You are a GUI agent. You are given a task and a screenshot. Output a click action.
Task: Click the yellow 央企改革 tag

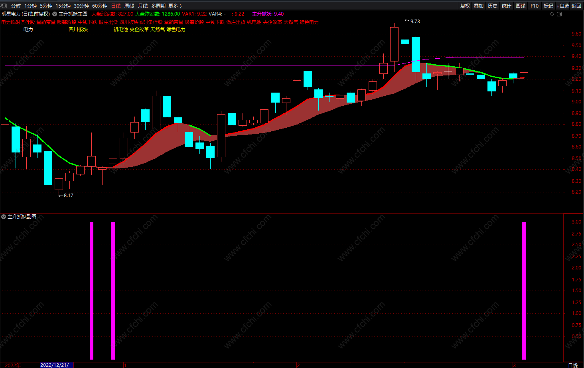pyautogui.click(x=139, y=30)
